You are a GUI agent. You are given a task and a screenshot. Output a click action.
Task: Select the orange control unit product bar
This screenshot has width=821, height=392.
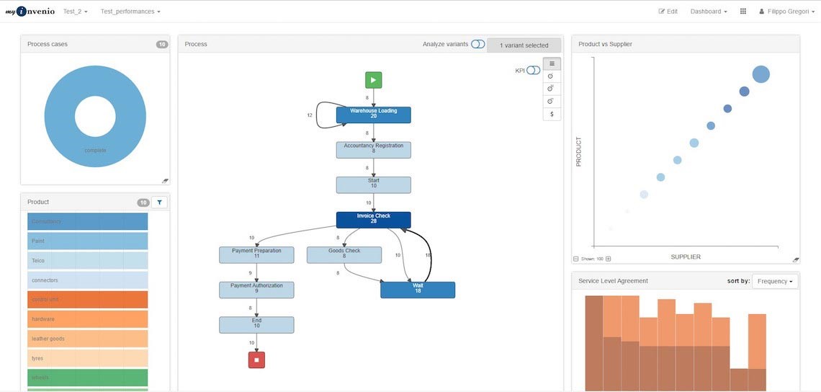coord(87,300)
